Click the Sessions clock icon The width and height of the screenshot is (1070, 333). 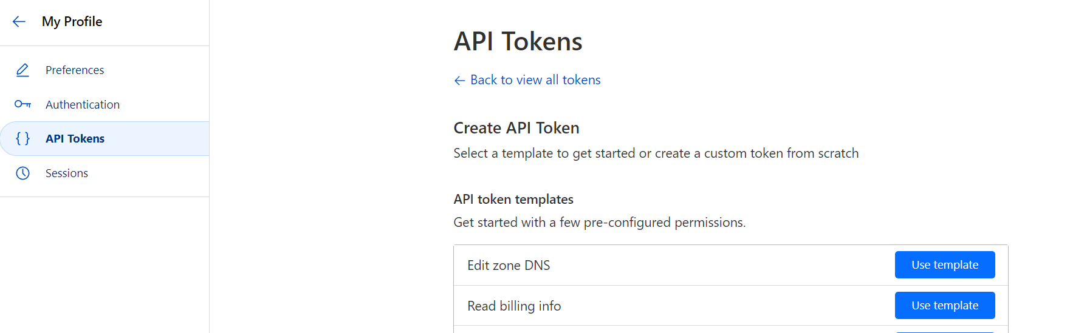click(x=22, y=173)
